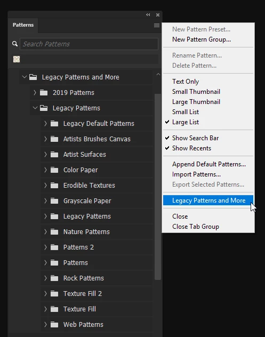Click the Rock Patterns folder icon
Image resolution: width=265 pixels, height=337 pixels.
pos(54,278)
